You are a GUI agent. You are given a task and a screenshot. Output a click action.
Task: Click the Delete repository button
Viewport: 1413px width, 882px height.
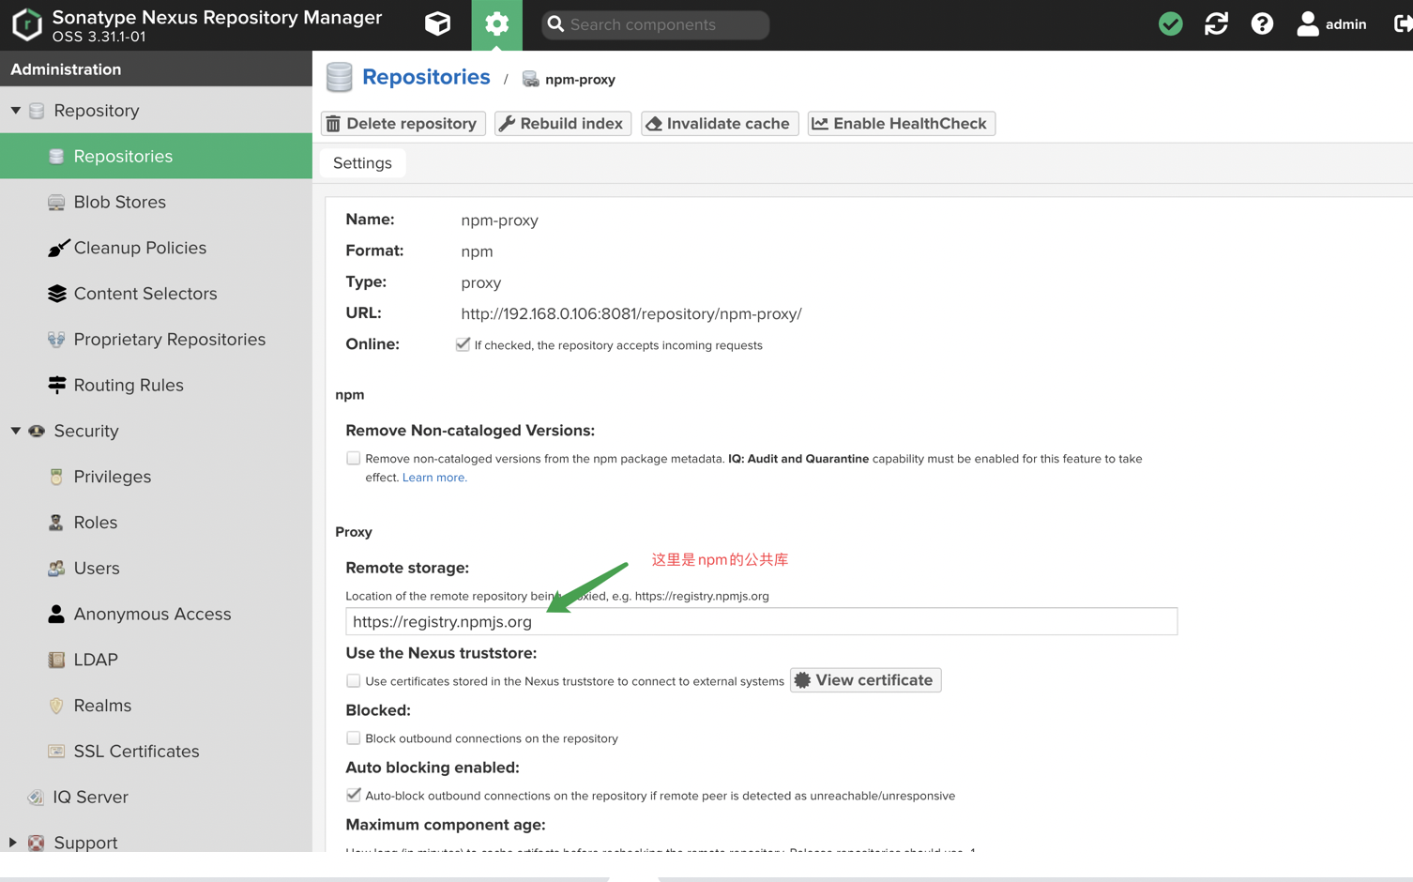[x=403, y=124]
